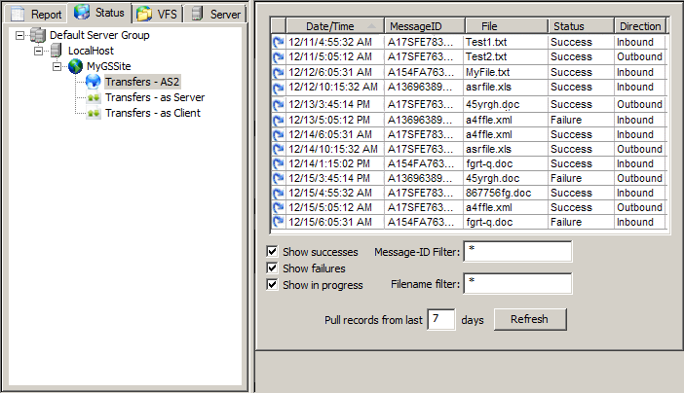
Task: Click the Filename filter input box
Action: tap(516, 283)
